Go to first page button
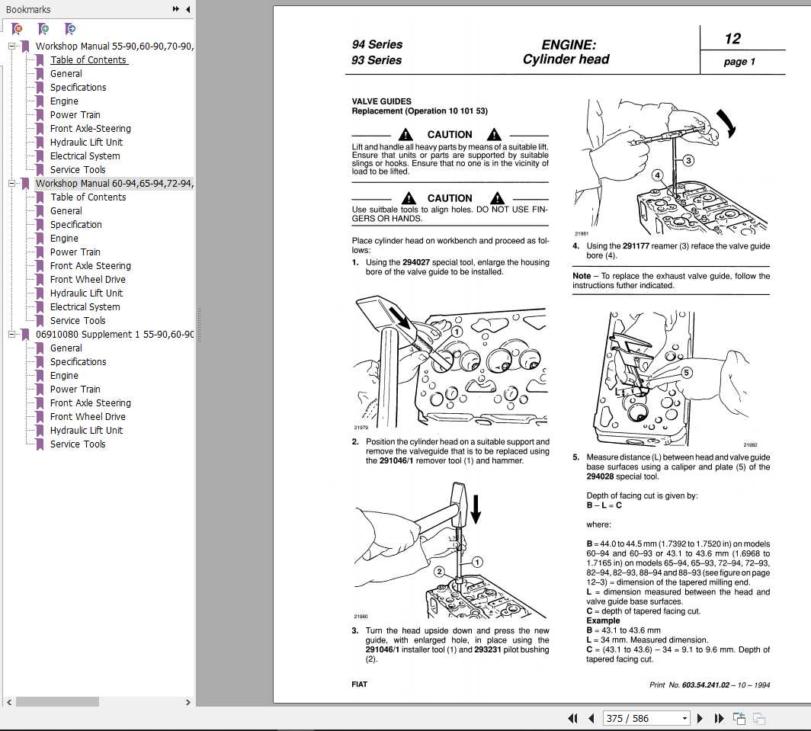 tap(572, 718)
